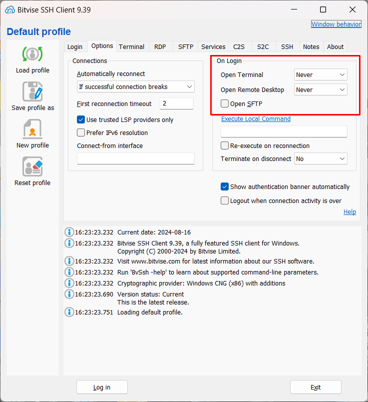Open the Window behavior link

336,24
